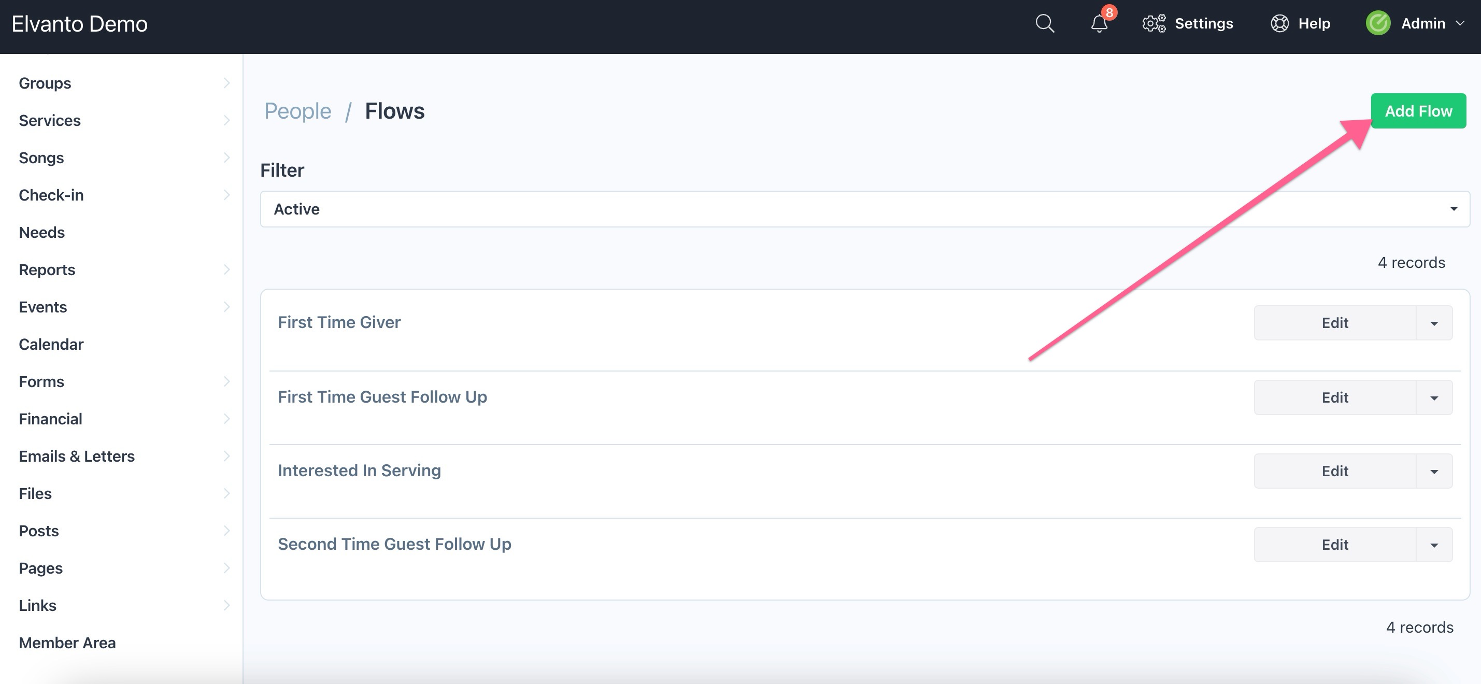The width and height of the screenshot is (1481, 684).
Task: Edit First Time Guest Follow Up flow
Action: [1334, 398]
